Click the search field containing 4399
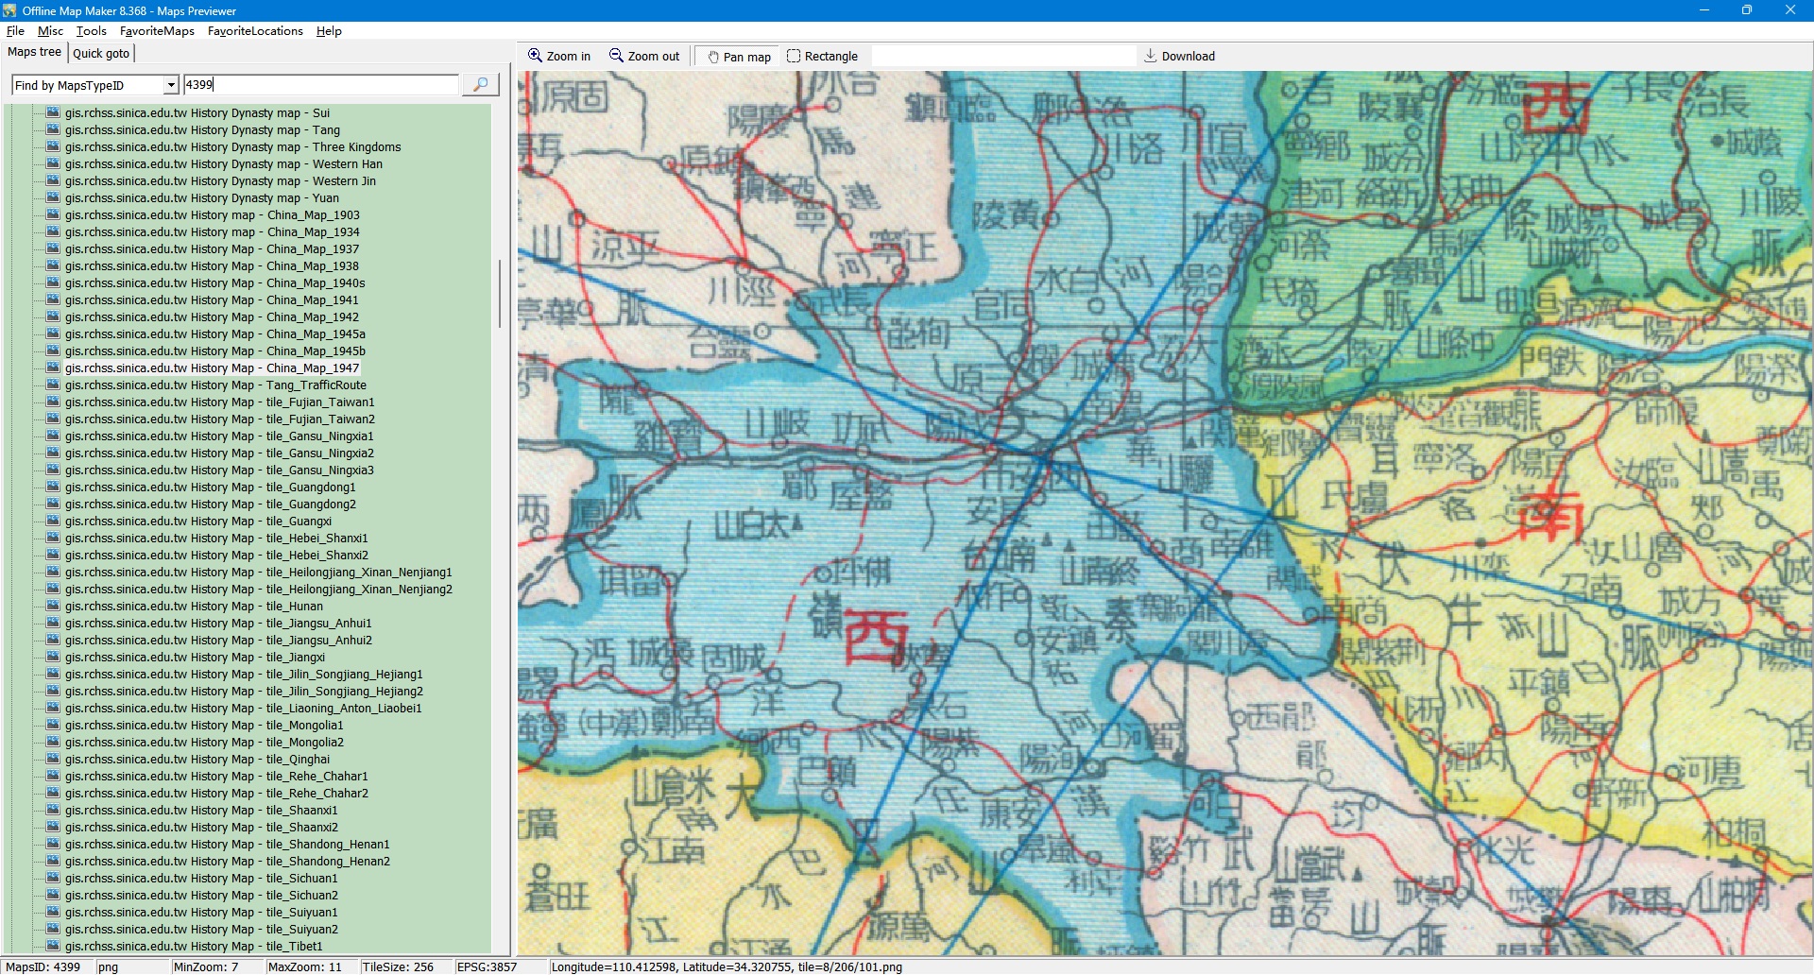The image size is (1814, 975). pos(321,85)
